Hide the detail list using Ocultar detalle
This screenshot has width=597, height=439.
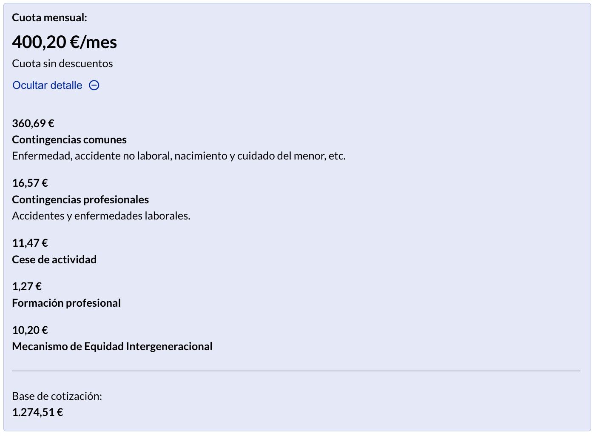pyautogui.click(x=47, y=86)
